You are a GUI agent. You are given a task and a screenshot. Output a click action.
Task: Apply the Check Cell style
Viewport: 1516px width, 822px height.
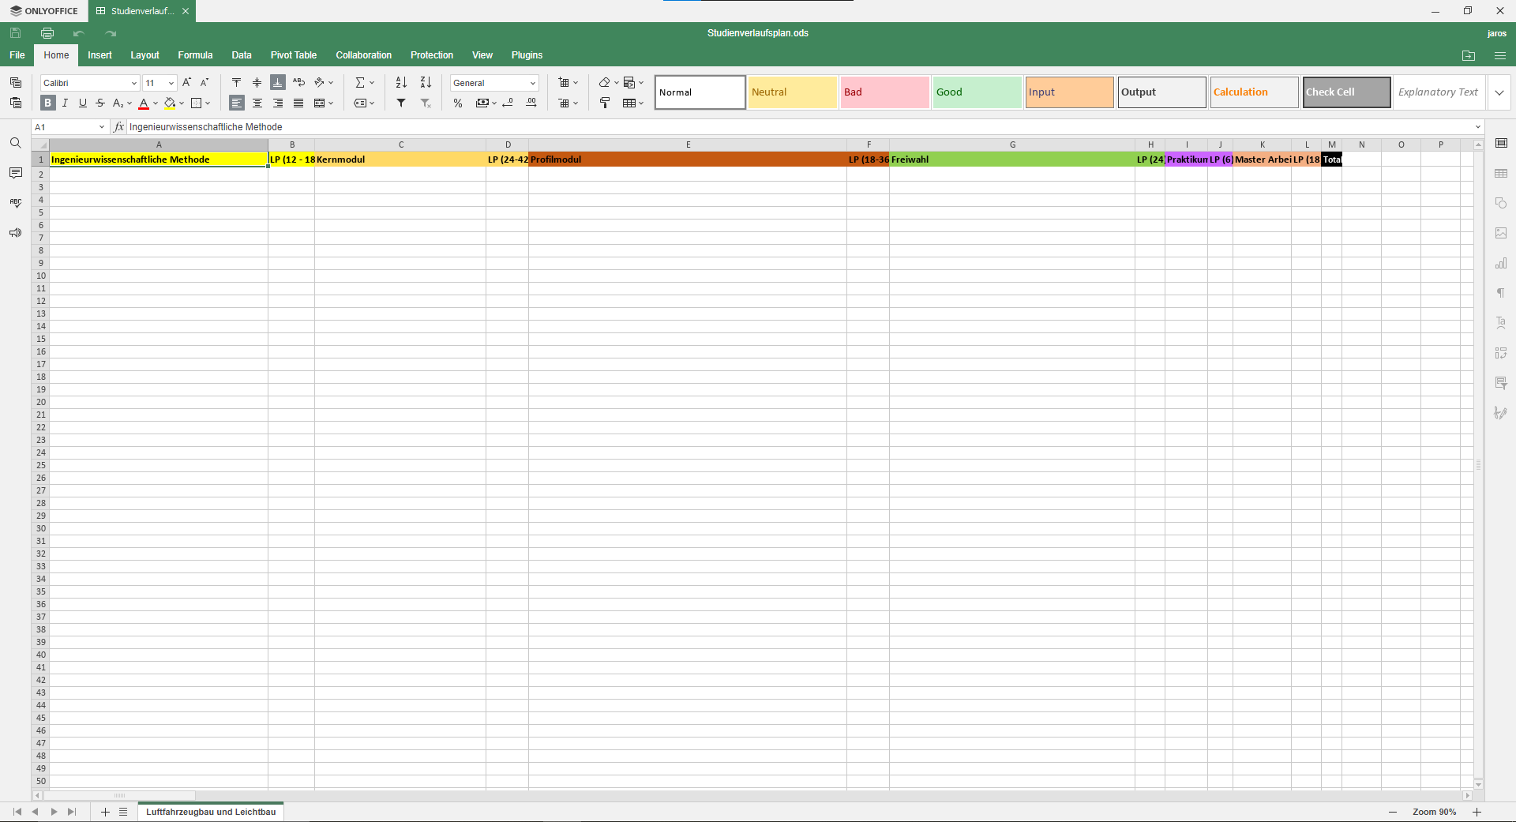[1346, 92]
